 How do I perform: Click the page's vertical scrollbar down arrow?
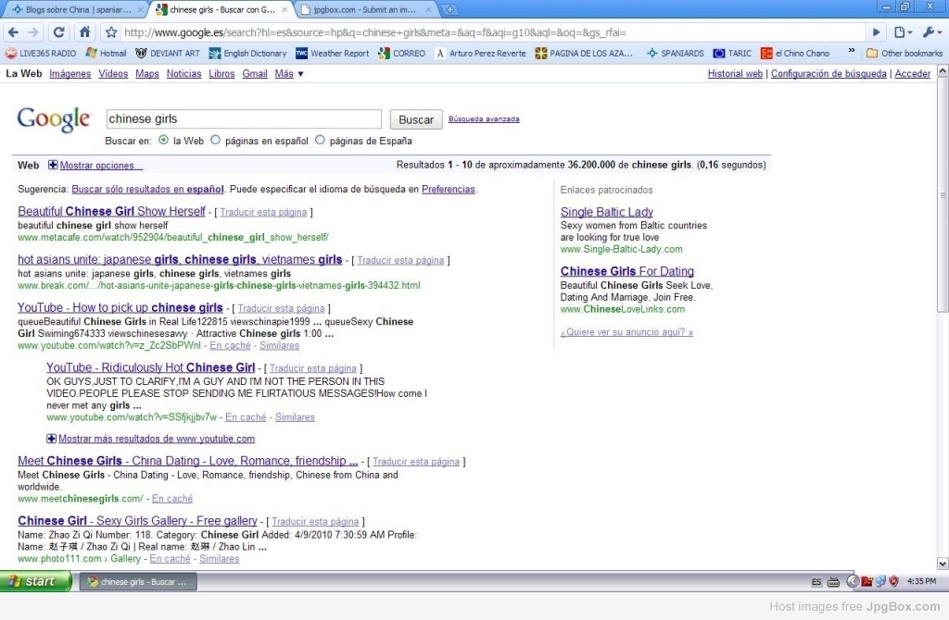943,564
